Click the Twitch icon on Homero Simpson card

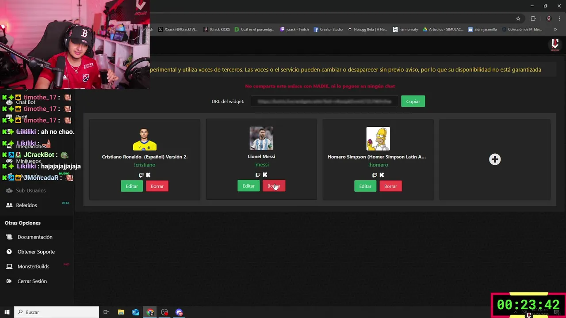[x=375, y=175]
